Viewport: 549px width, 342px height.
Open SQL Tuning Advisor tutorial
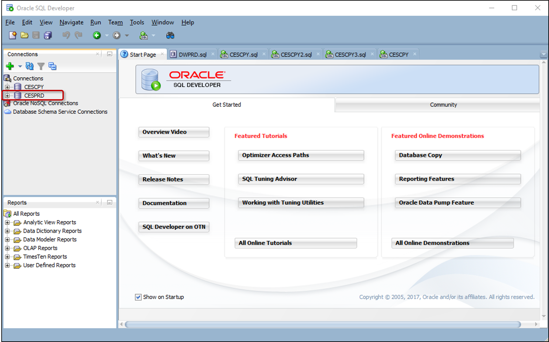click(x=301, y=179)
